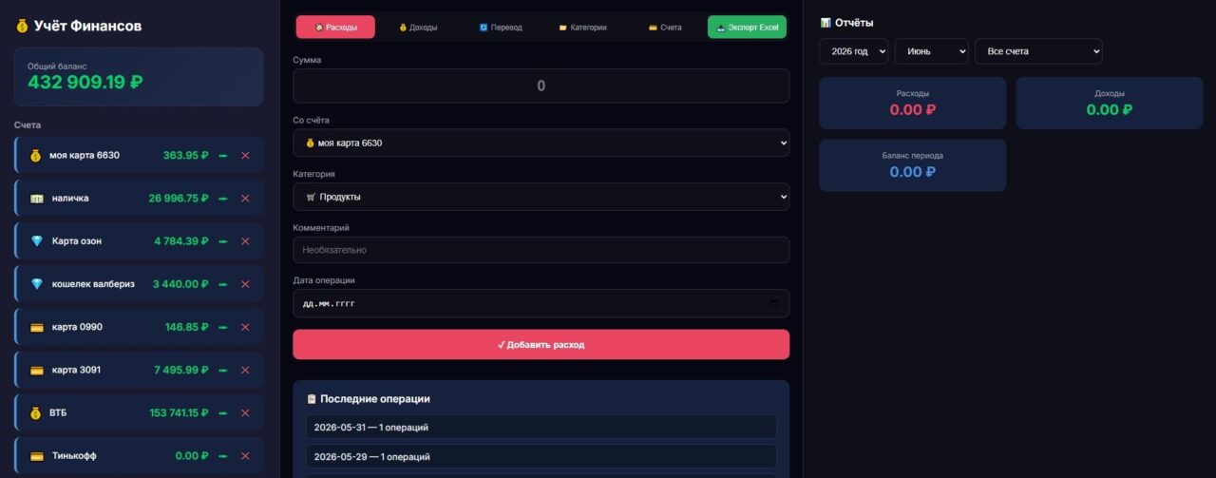1216x478 pixels.
Task: Click the green minus icon beside ВТБ
Action: [223, 413]
